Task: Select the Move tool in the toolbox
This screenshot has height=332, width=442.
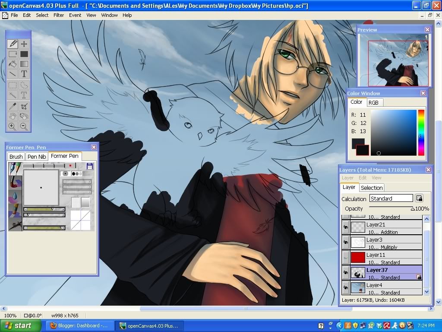Action: coord(24,44)
